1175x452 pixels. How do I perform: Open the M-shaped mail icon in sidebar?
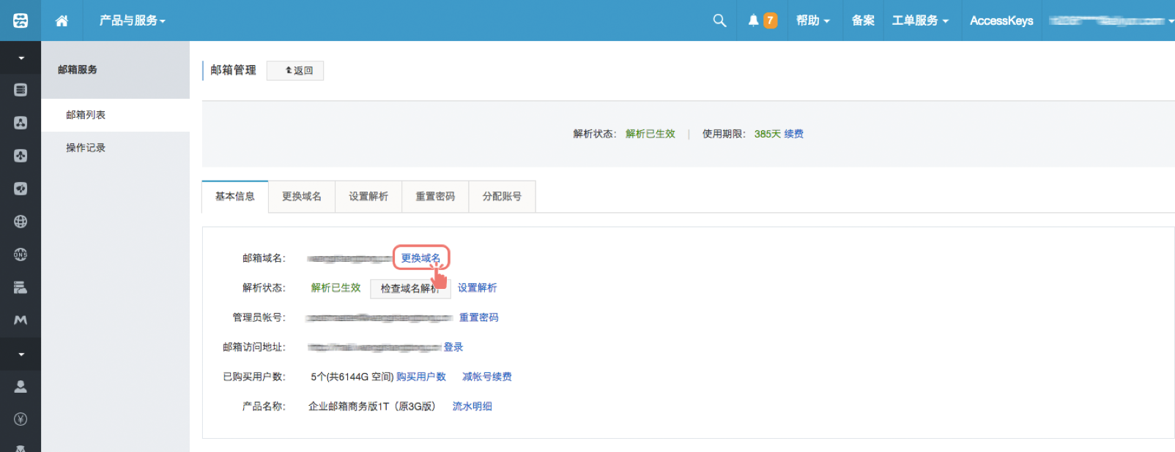pos(21,320)
